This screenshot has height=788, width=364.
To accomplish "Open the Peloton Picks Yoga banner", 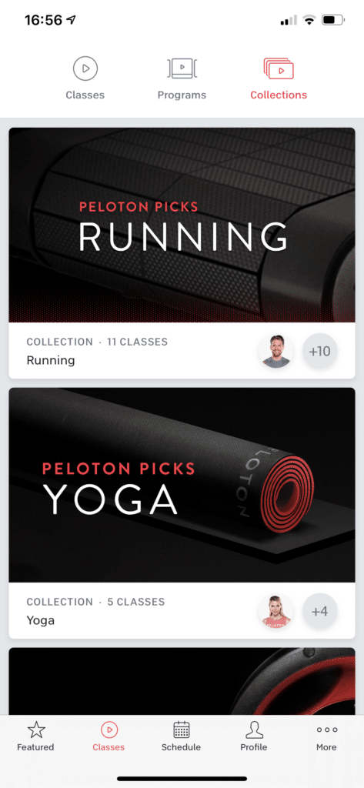I will coord(182,485).
